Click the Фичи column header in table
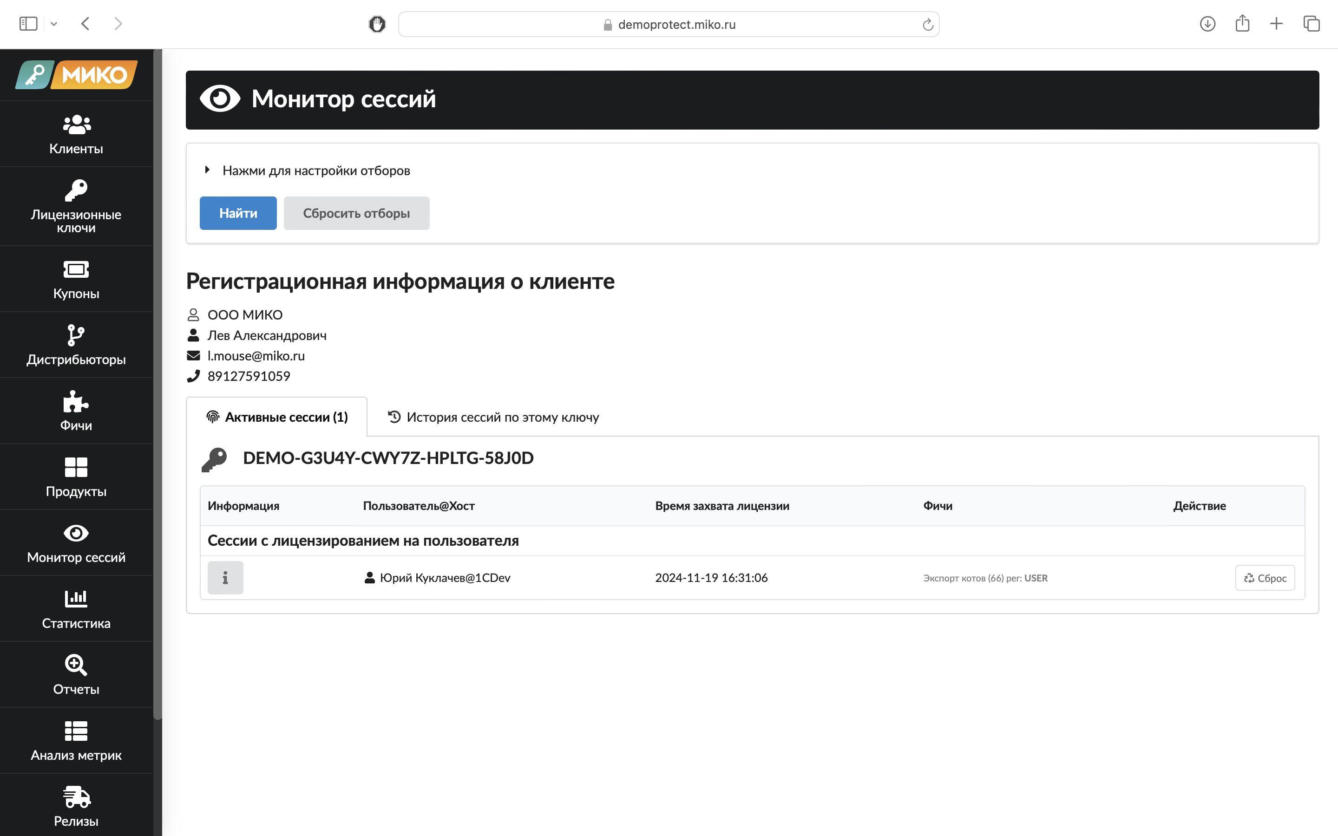Image resolution: width=1338 pixels, height=836 pixels. pos(938,506)
